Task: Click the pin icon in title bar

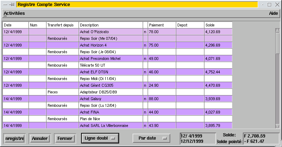Action: tap(12, 5)
